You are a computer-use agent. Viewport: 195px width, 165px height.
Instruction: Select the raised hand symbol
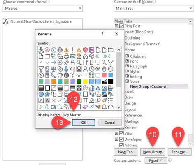tap(104, 69)
